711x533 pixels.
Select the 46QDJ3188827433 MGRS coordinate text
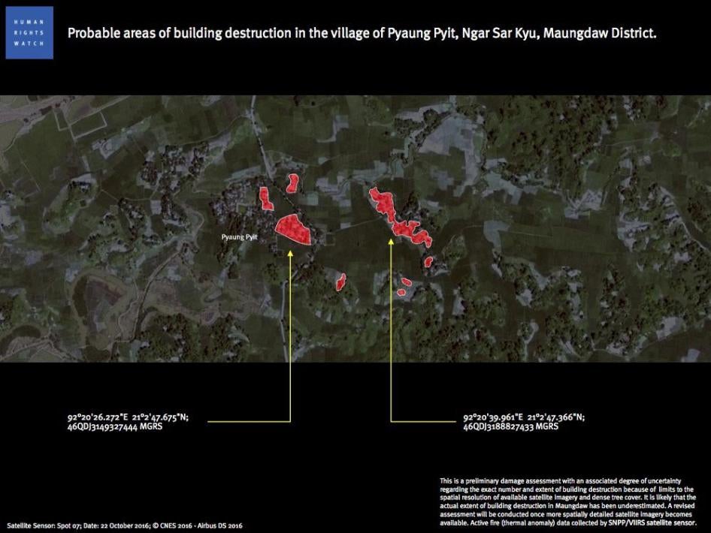510,427
